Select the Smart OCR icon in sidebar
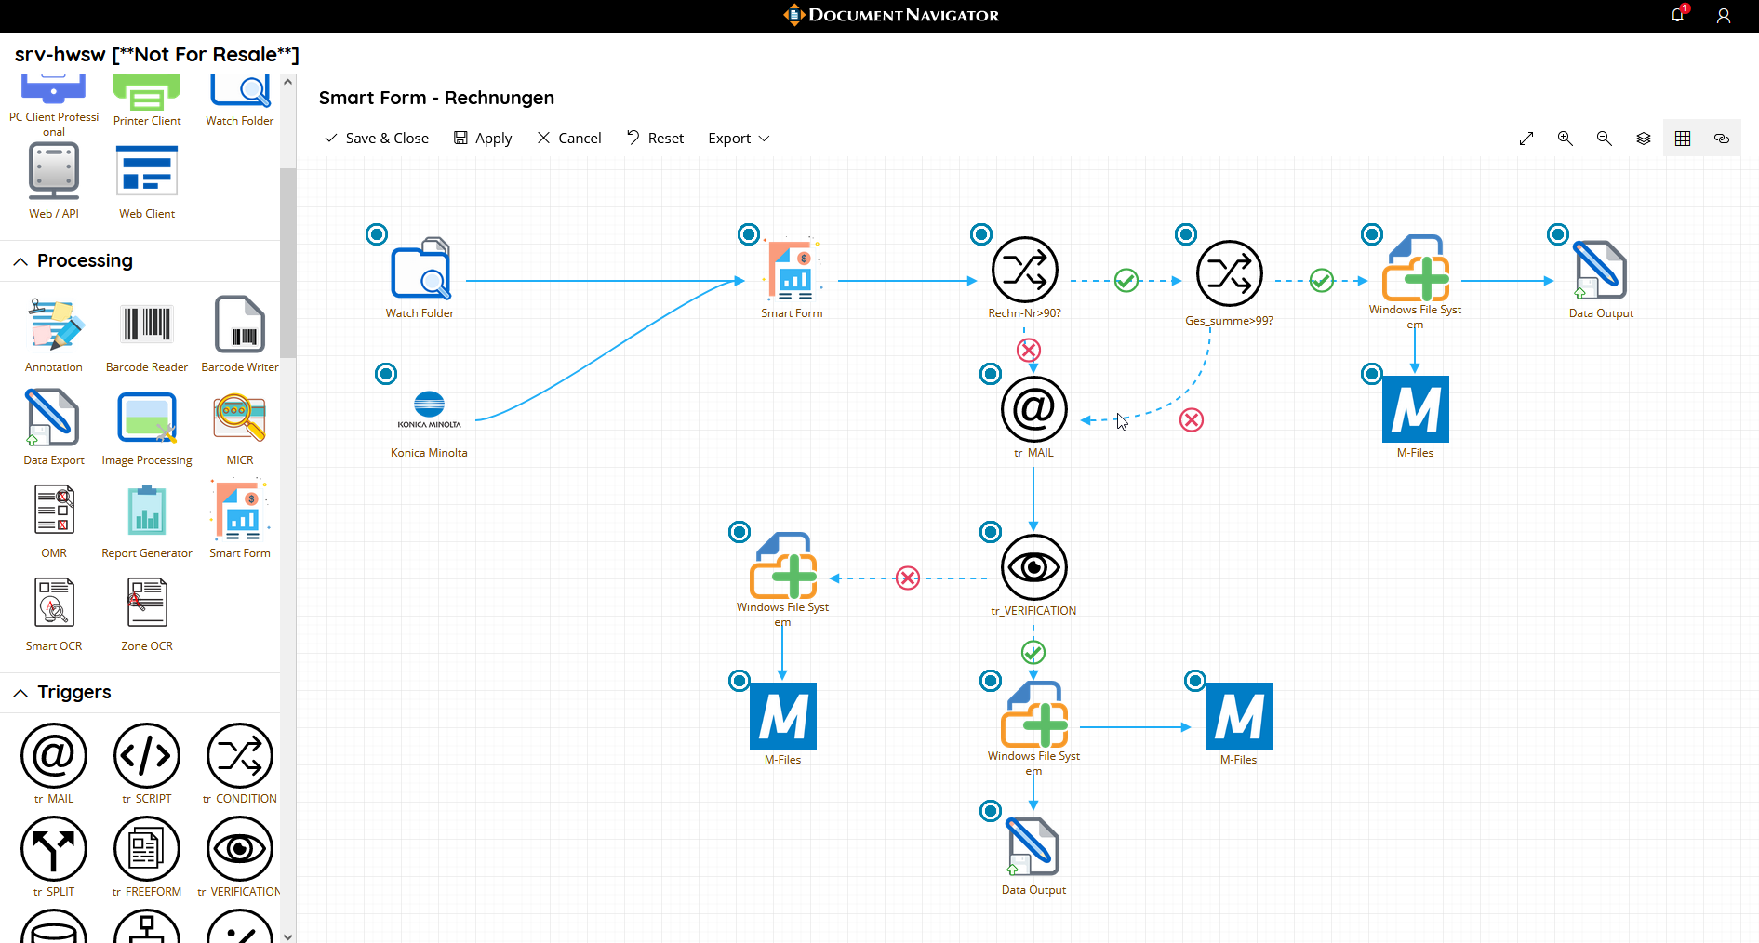The image size is (1759, 943). (54, 604)
